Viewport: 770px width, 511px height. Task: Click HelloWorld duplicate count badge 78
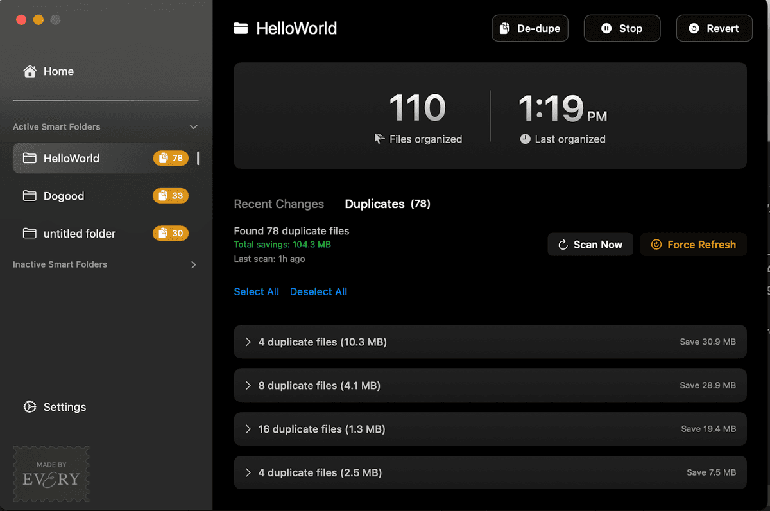[171, 158]
